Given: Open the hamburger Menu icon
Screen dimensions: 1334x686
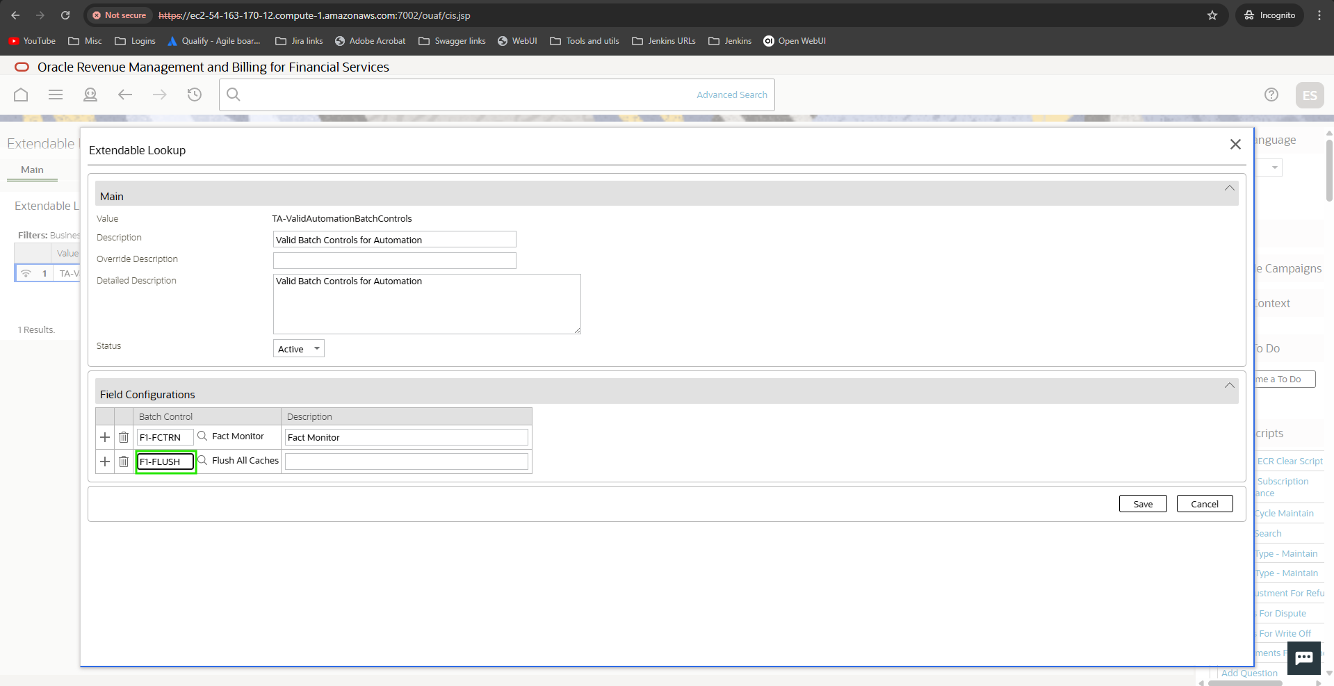Looking at the screenshot, I should (x=56, y=95).
